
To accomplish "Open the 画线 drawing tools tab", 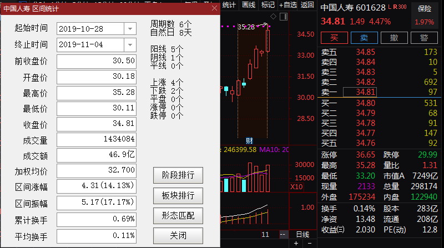I will [249, 5].
